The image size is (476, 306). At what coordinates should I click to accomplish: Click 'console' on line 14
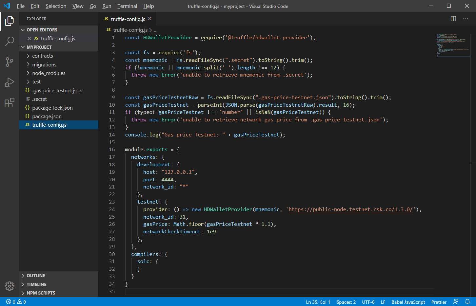point(135,135)
